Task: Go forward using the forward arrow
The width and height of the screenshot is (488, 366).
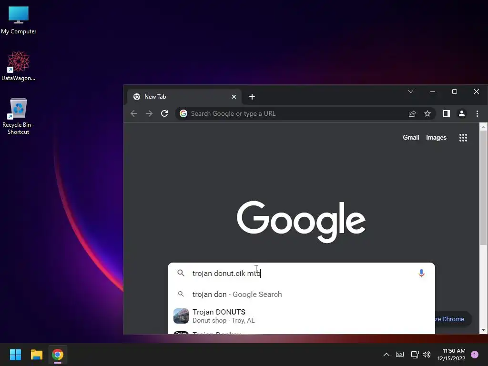Action: click(149, 113)
